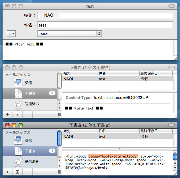Select NAOI draft row in middle window

[117, 79]
